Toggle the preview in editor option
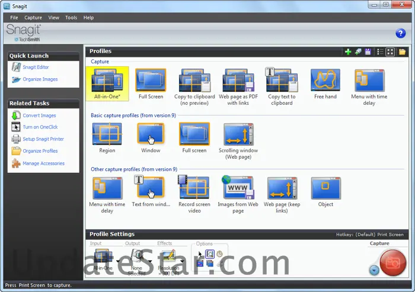415x292 pixels. click(x=210, y=254)
